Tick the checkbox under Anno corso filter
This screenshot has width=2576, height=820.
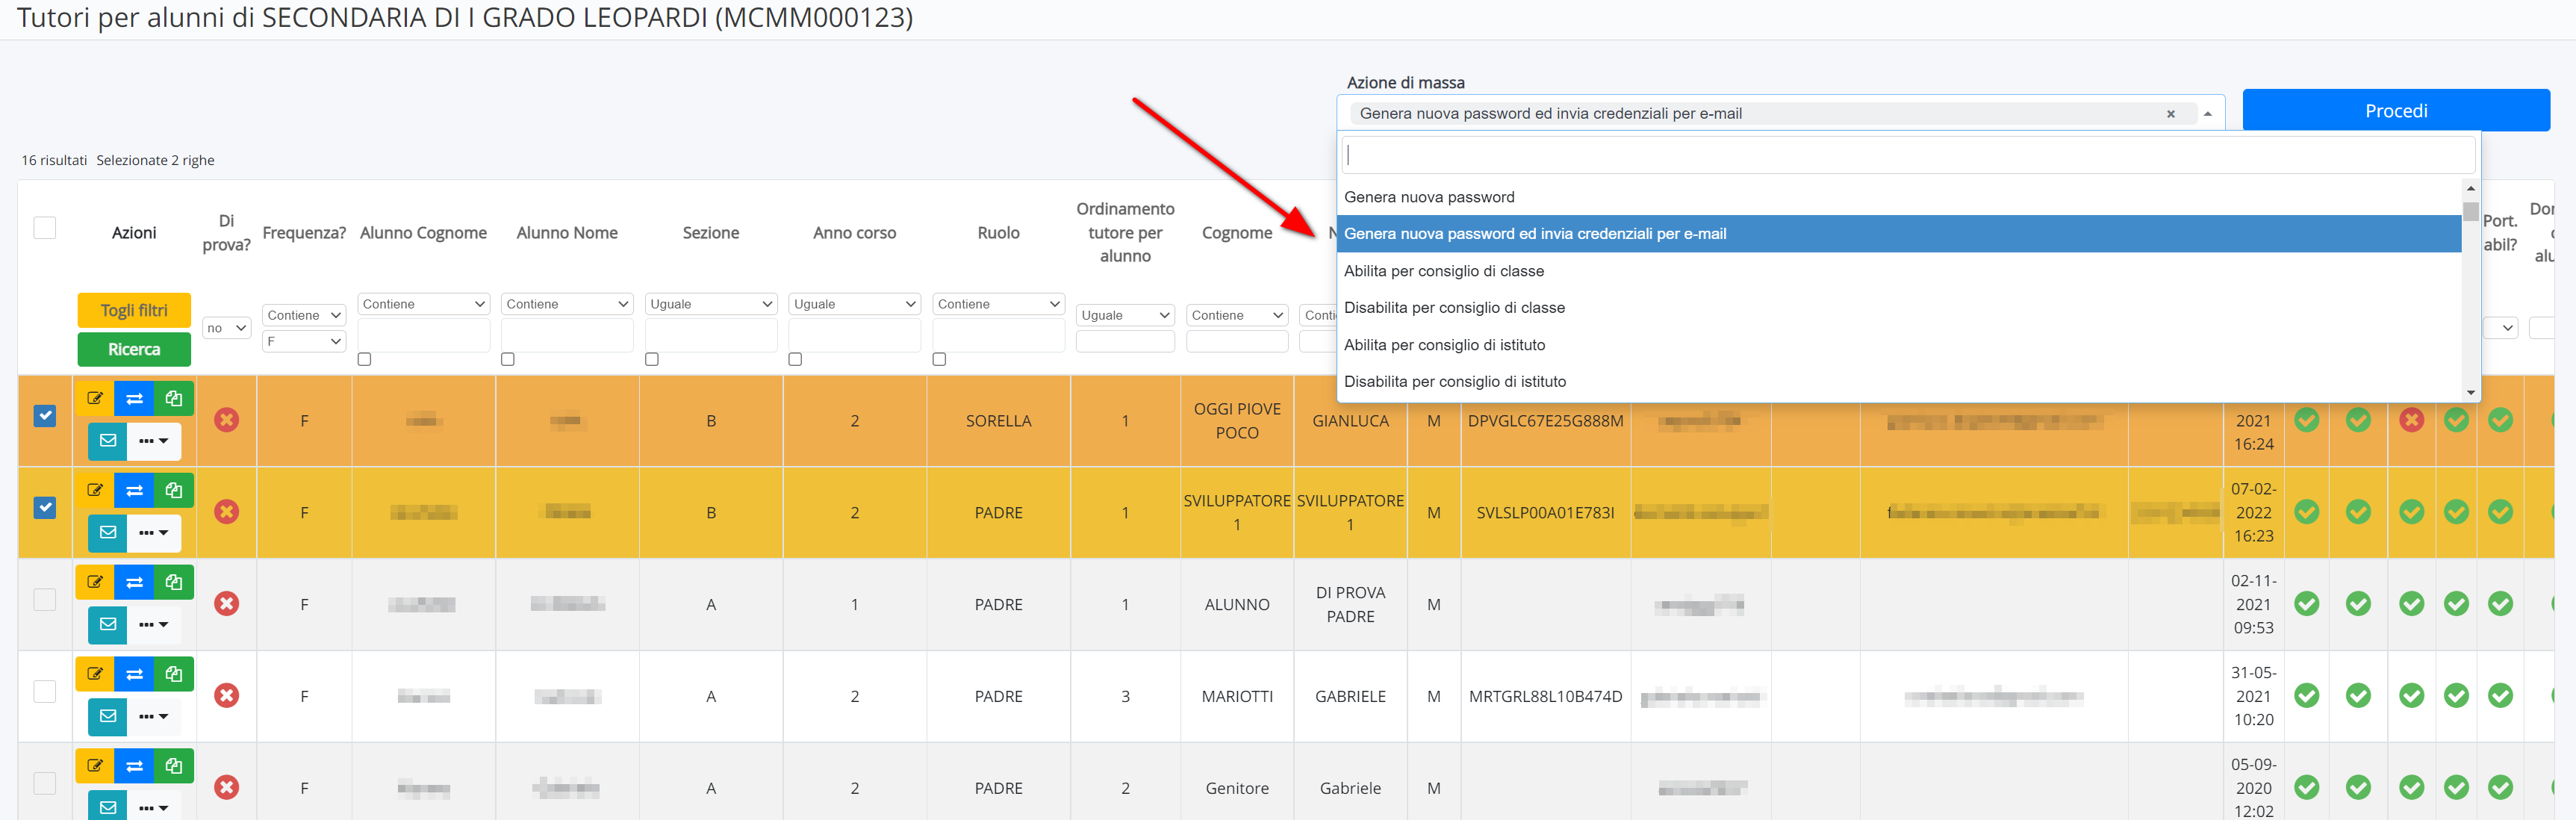click(x=795, y=359)
